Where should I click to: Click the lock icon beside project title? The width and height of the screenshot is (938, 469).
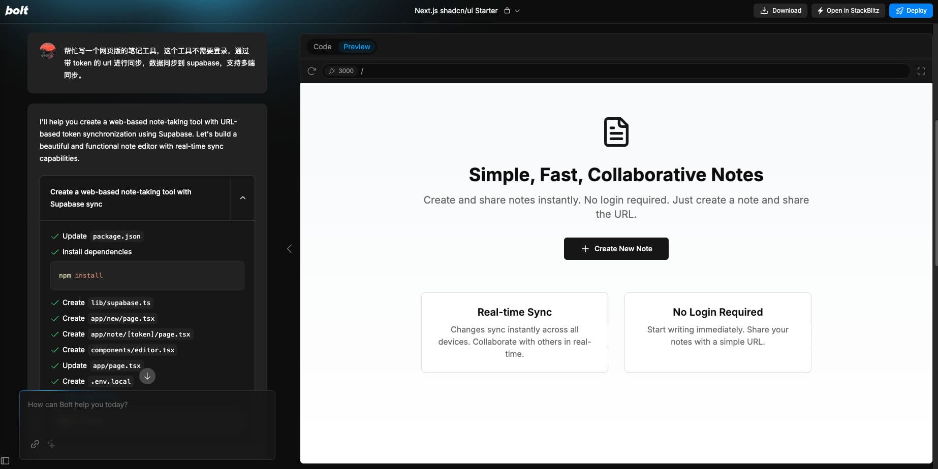pyautogui.click(x=507, y=11)
